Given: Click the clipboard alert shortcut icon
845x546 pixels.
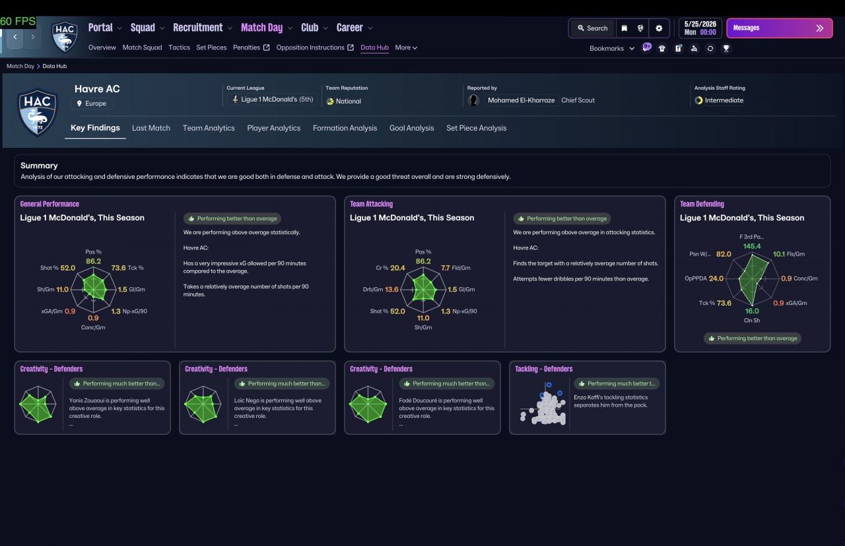Looking at the screenshot, I should coord(678,48).
